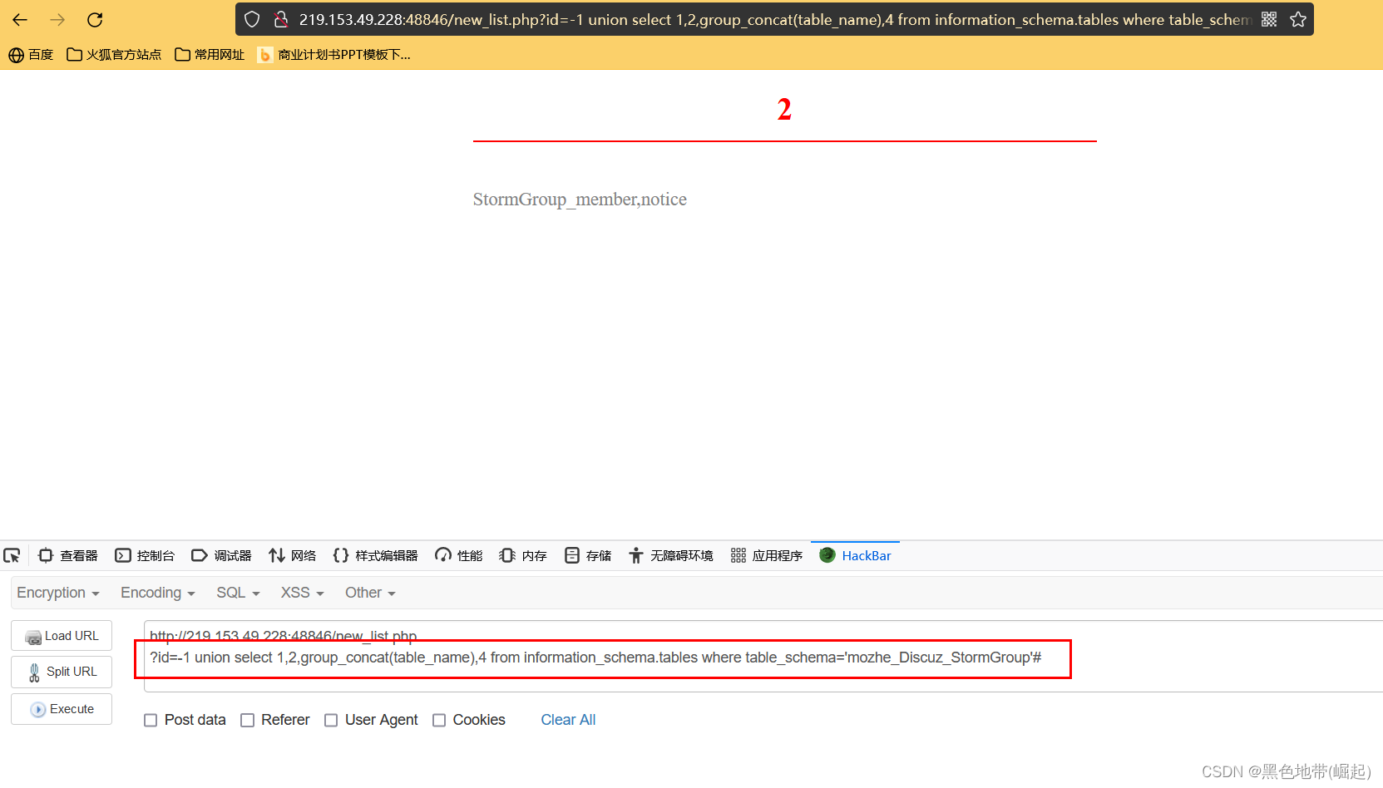Reload the page with the refresh icon

pos(95,19)
